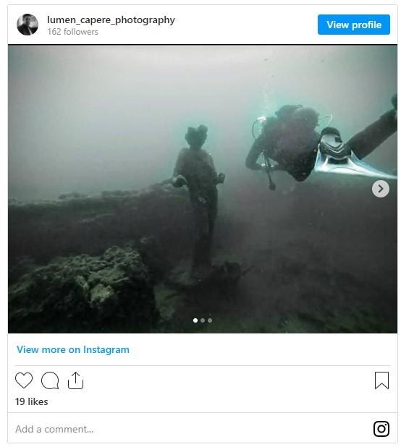
Task: Advance to the next photo with the chevron arrow
Action: [x=381, y=189]
